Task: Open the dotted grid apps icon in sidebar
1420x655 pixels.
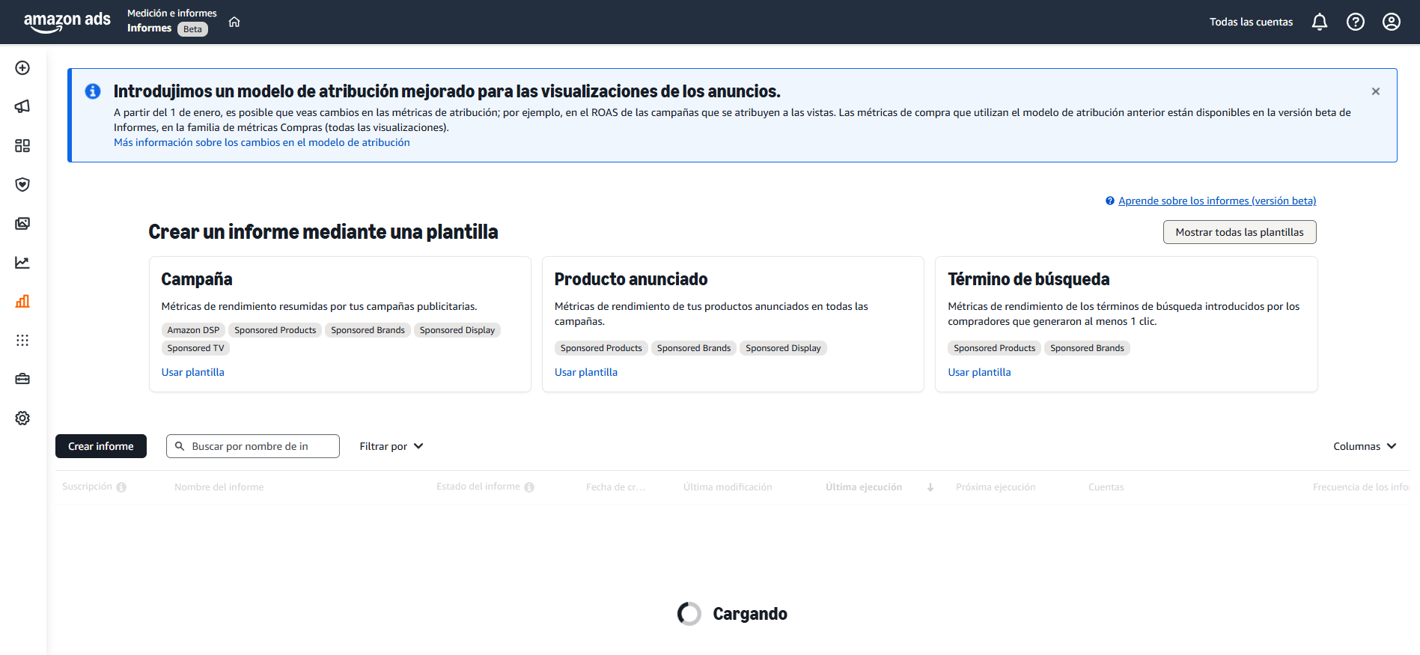Action: (x=22, y=341)
